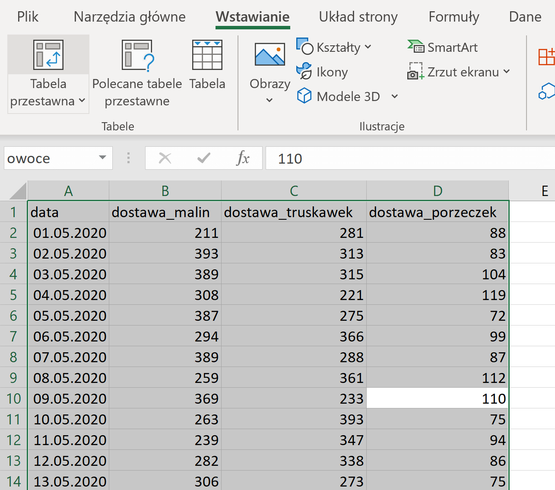Click cell with value 366

(294, 336)
